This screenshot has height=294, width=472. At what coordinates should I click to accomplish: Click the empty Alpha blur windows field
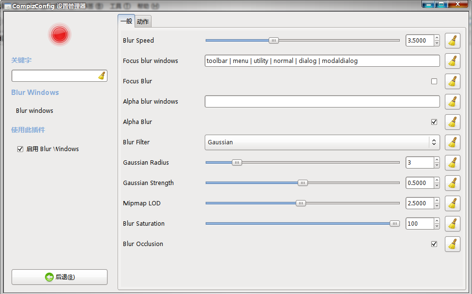[322, 102]
